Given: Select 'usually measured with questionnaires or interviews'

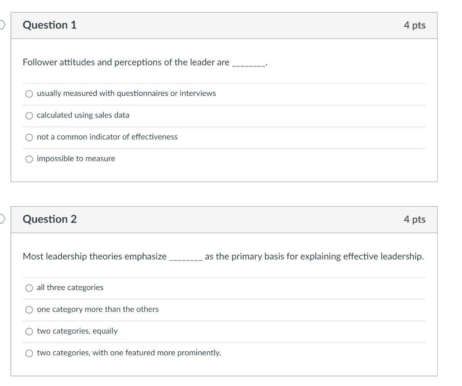Looking at the screenshot, I should (29, 93).
